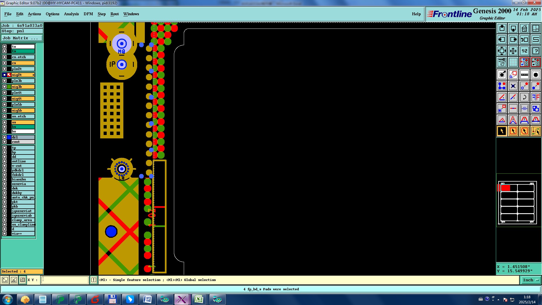Toggle the outline layer checkbox
Viewport: 542px width, 305px height.
5,161
